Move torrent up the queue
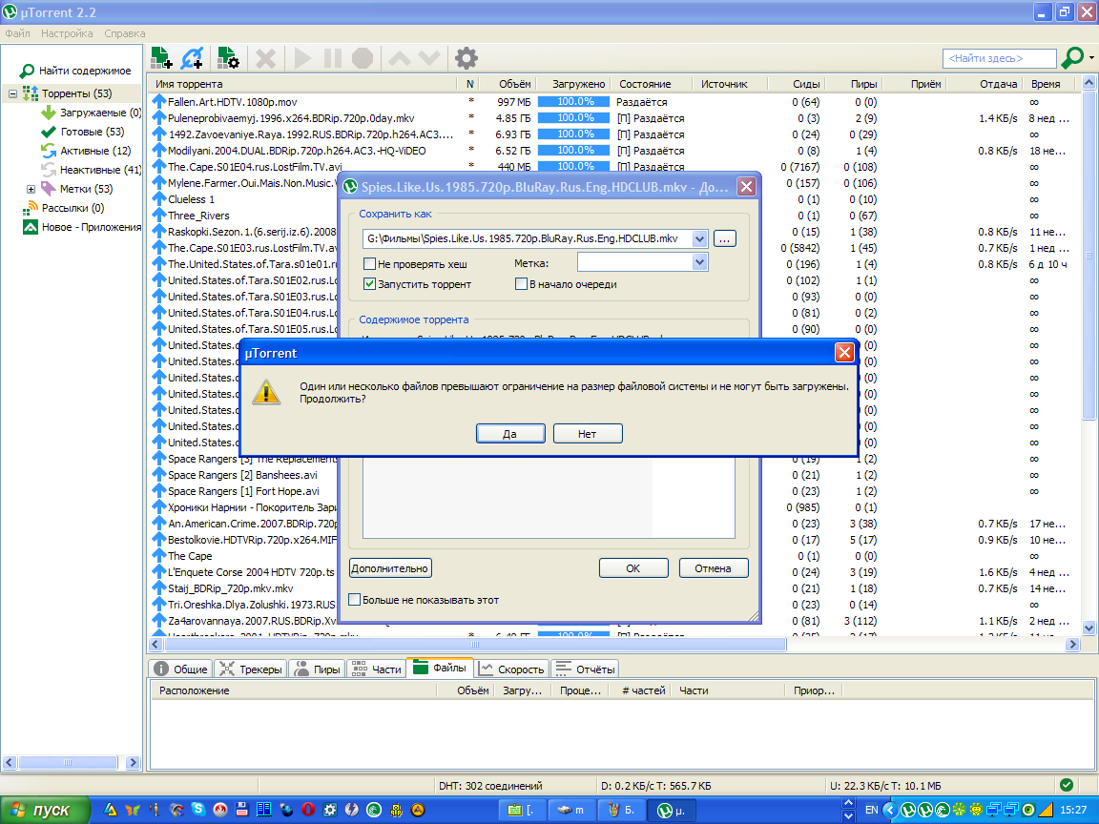This screenshot has height=824, width=1099. coord(400,58)
